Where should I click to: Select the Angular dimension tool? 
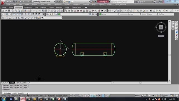[131, 11]
